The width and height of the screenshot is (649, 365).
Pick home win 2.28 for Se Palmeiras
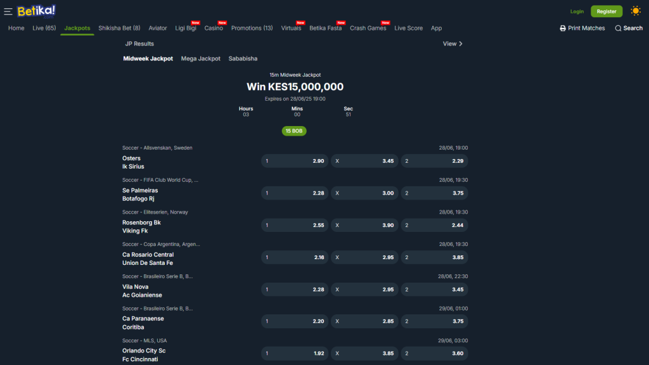(295, 193)
